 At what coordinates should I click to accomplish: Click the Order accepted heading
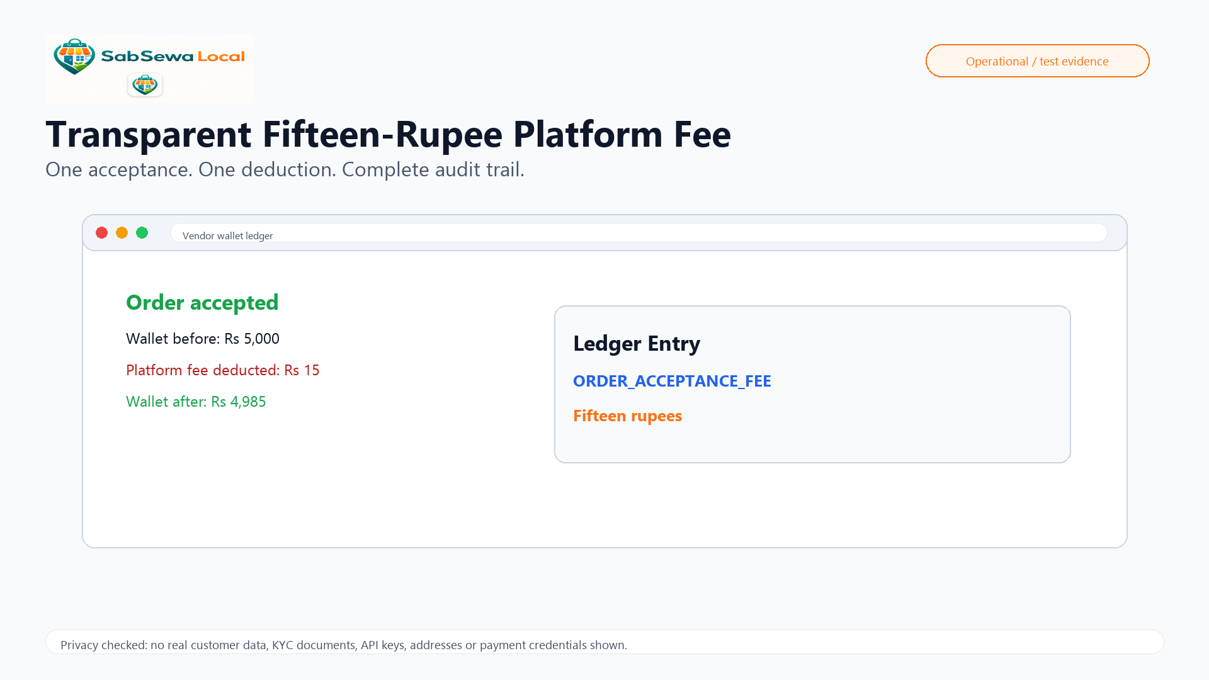202,303
